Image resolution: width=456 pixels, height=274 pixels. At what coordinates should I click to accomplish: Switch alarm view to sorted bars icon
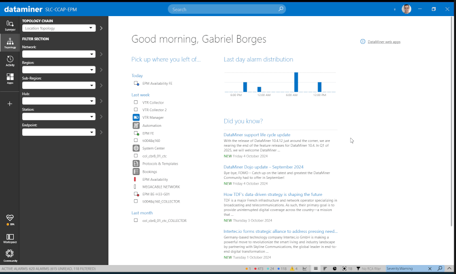click(x=325, y=269)
